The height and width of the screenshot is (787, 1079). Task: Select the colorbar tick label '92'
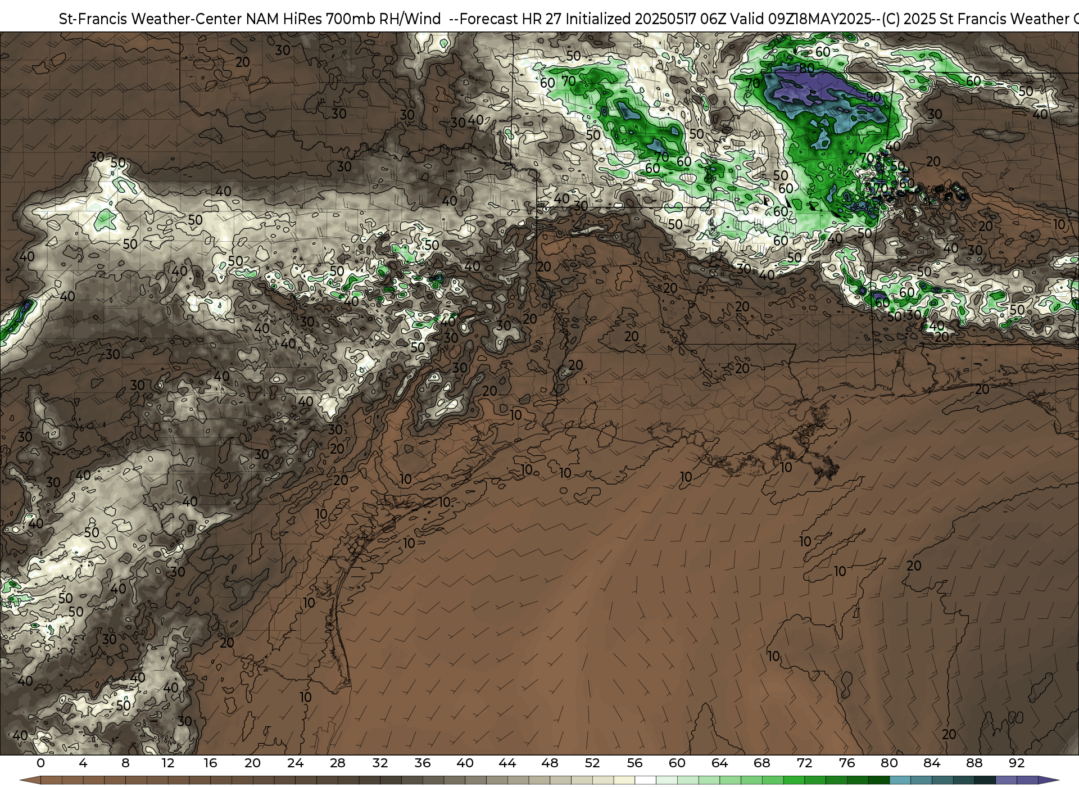(x=1017, y=763)
